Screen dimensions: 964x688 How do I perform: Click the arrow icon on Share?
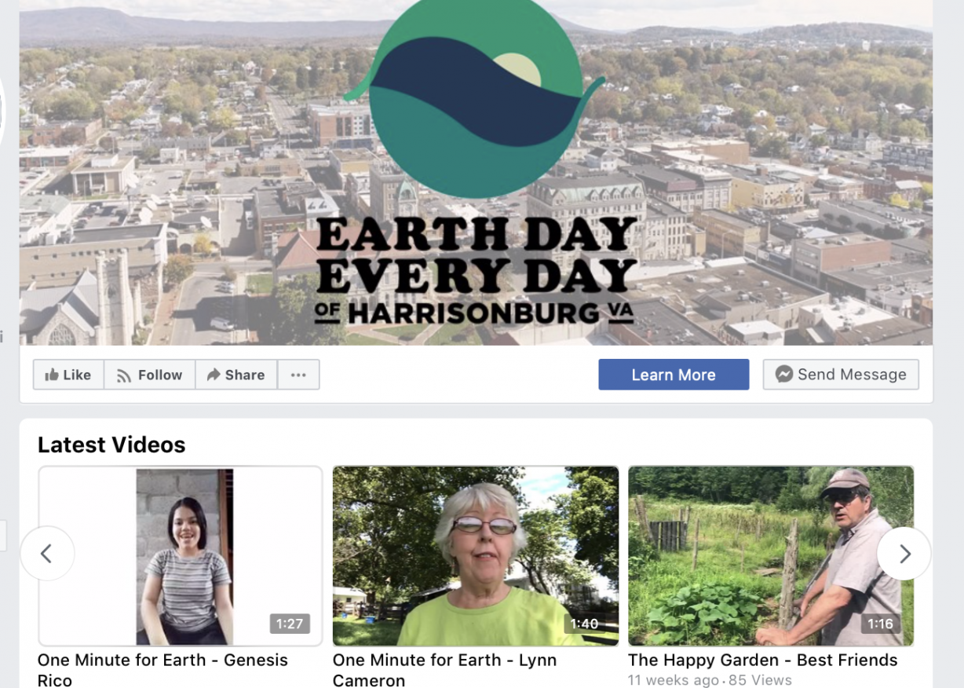tap(213, 375)
